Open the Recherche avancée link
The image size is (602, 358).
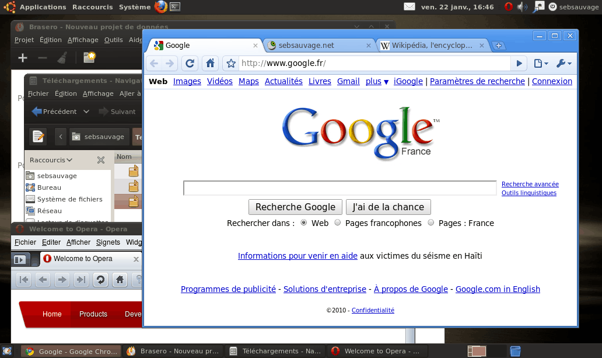tap(530, 184)
